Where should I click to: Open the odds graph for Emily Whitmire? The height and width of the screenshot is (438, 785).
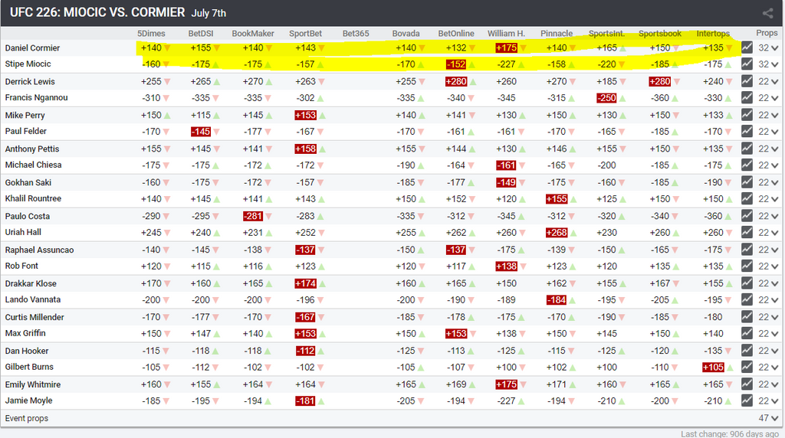tap(747, 384)
